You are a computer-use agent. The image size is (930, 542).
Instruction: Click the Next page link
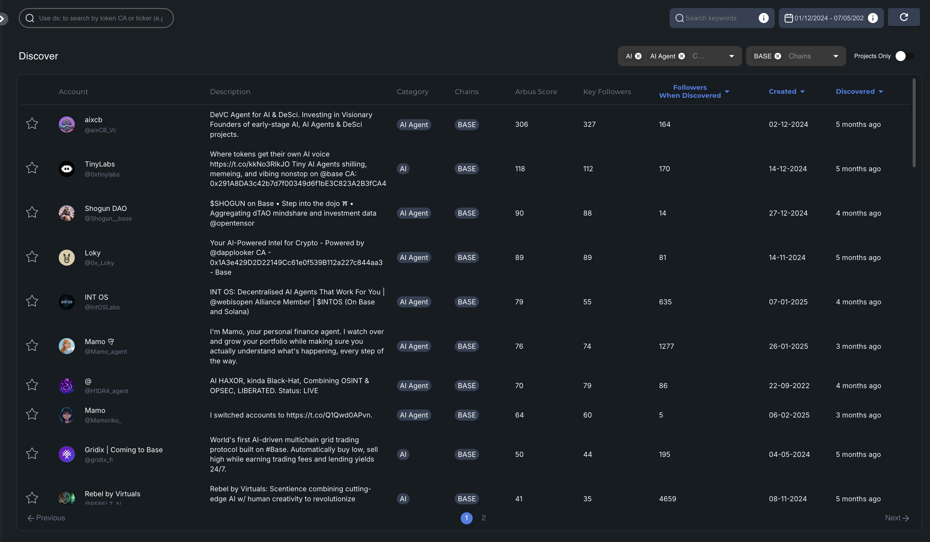click(x=897, y=518)
